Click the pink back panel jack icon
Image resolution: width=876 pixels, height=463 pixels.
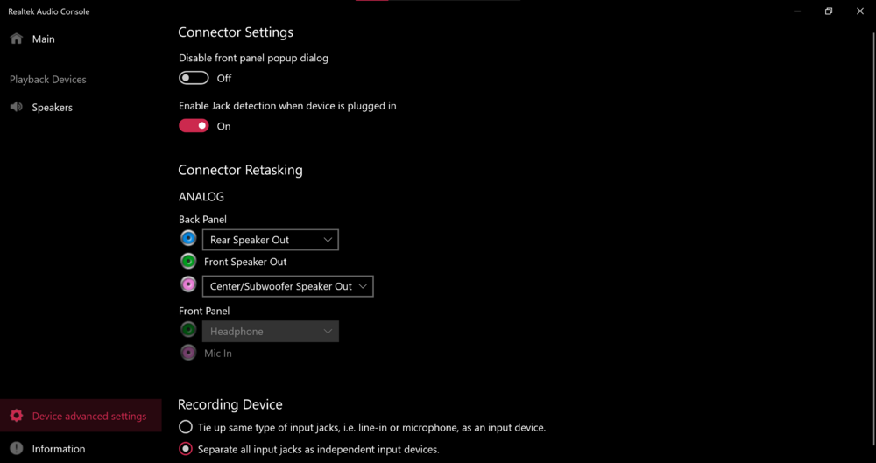[188, 285]
